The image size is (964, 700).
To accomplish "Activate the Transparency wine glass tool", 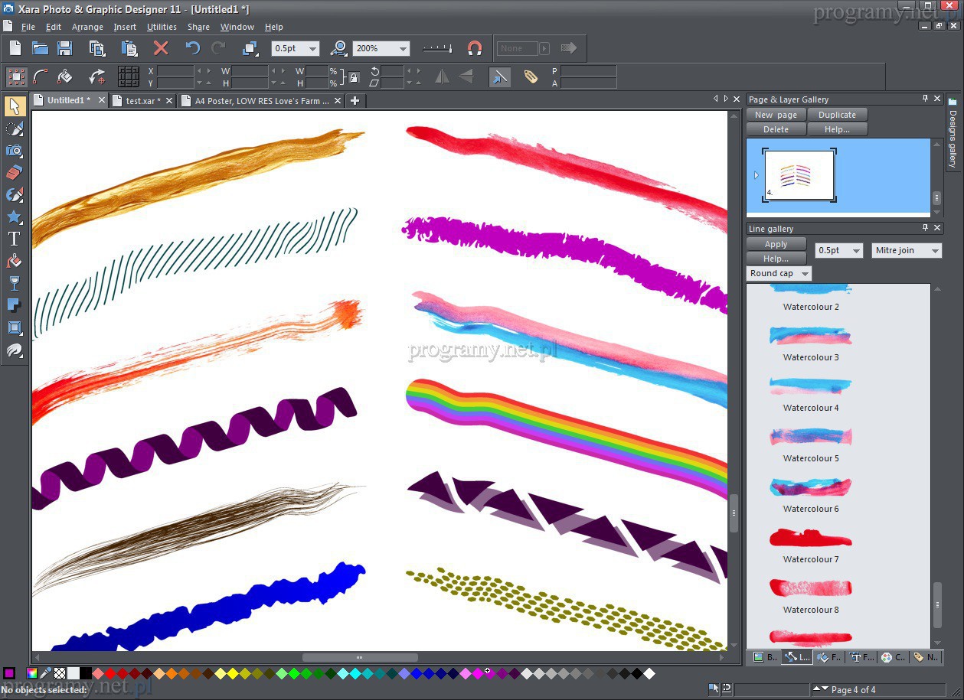I will (x=14, y=284).
